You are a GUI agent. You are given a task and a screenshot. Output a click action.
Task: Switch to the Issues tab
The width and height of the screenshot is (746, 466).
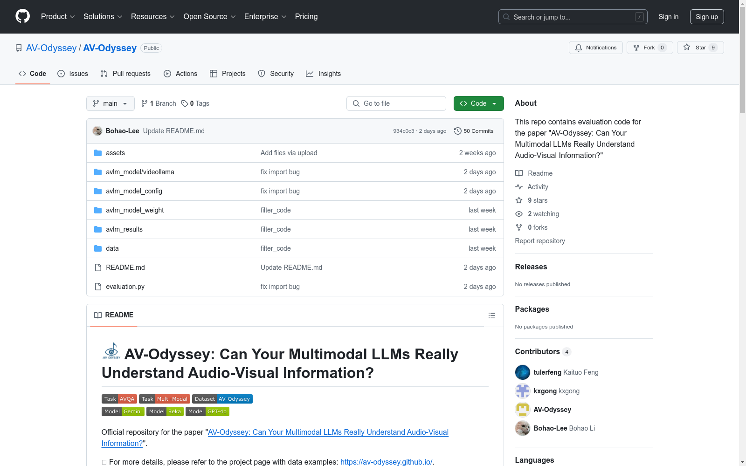73,74
